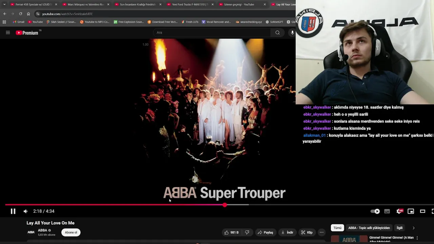Seek on the red video progress bar

click(115, 205)
